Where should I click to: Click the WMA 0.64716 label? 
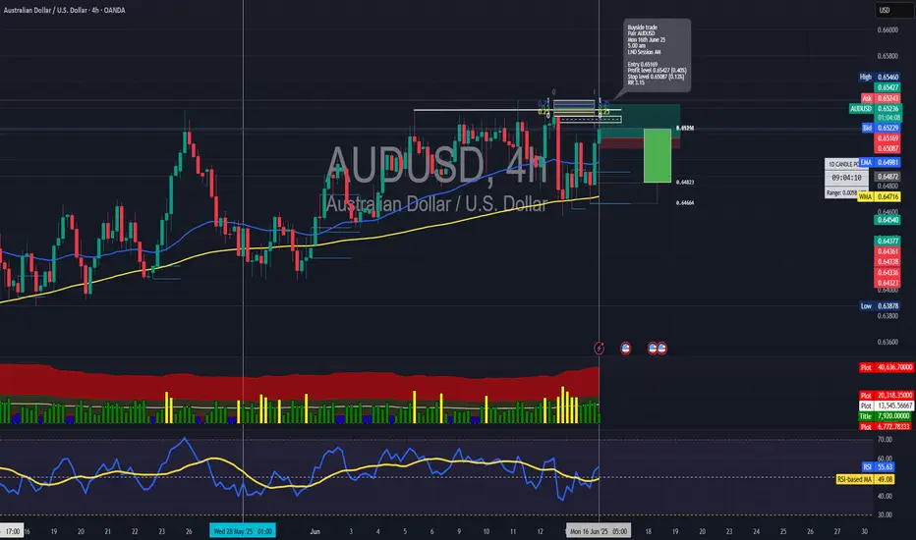[879, 196]
